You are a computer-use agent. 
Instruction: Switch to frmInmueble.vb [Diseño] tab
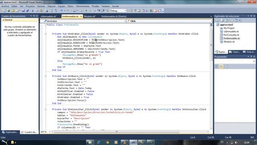pos(114,17)
